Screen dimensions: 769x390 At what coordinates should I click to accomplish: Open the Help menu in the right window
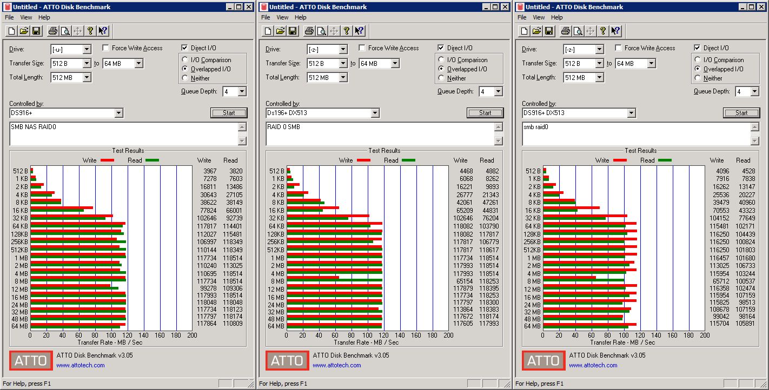(557, 17)
